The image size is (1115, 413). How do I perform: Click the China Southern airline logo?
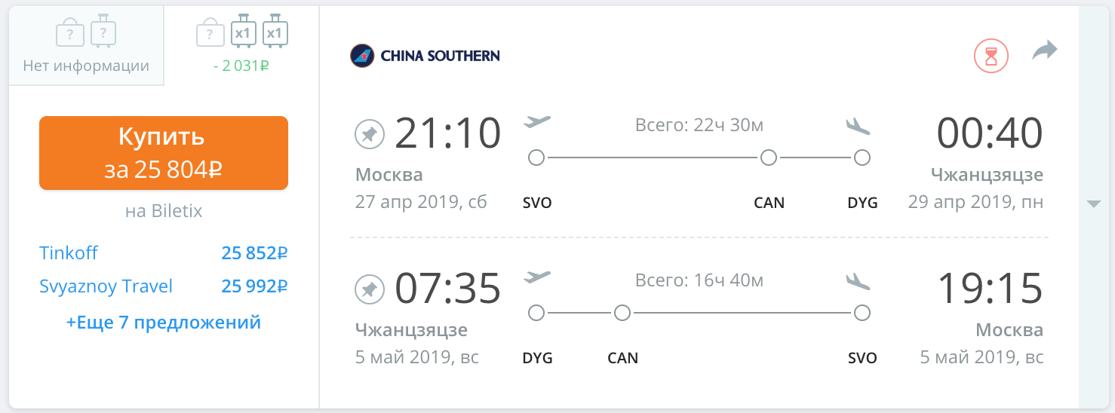tap(425, 56)
